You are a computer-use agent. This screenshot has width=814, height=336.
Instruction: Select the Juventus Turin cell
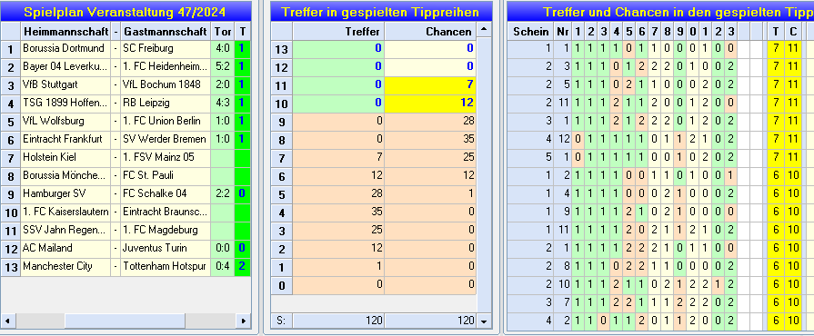click(166, 249)
